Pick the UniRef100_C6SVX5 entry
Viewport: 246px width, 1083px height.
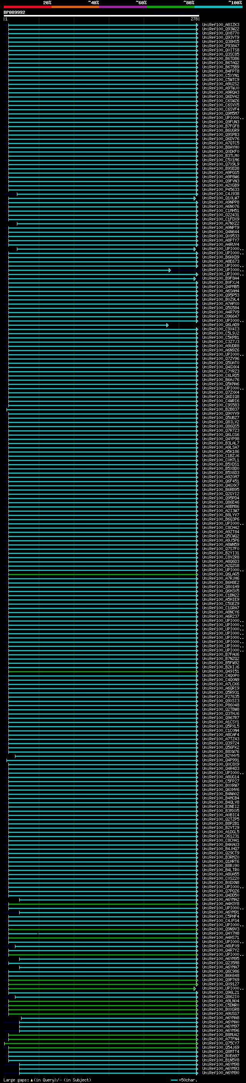(x=220, y=105)
